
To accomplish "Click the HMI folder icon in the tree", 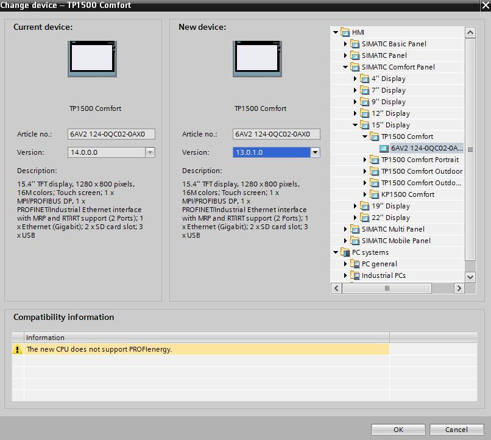I will point(345,32).
